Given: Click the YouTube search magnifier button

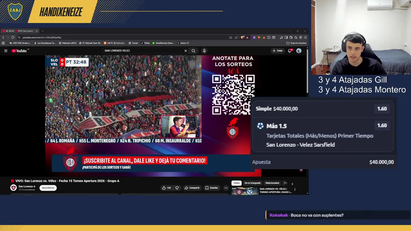Looking at the screenshot, I should pyautogui.click(x=193, y=51).
